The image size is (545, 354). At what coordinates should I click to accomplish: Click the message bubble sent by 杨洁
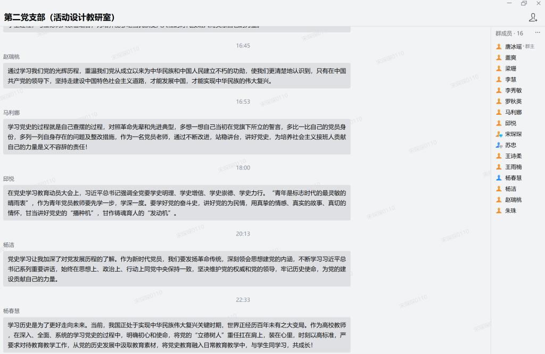tap(177, 269)
